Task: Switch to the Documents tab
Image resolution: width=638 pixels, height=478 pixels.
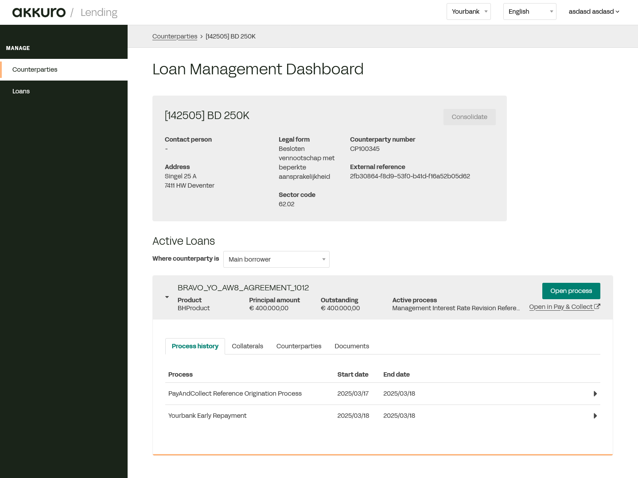Action: (x=352, y=346)
